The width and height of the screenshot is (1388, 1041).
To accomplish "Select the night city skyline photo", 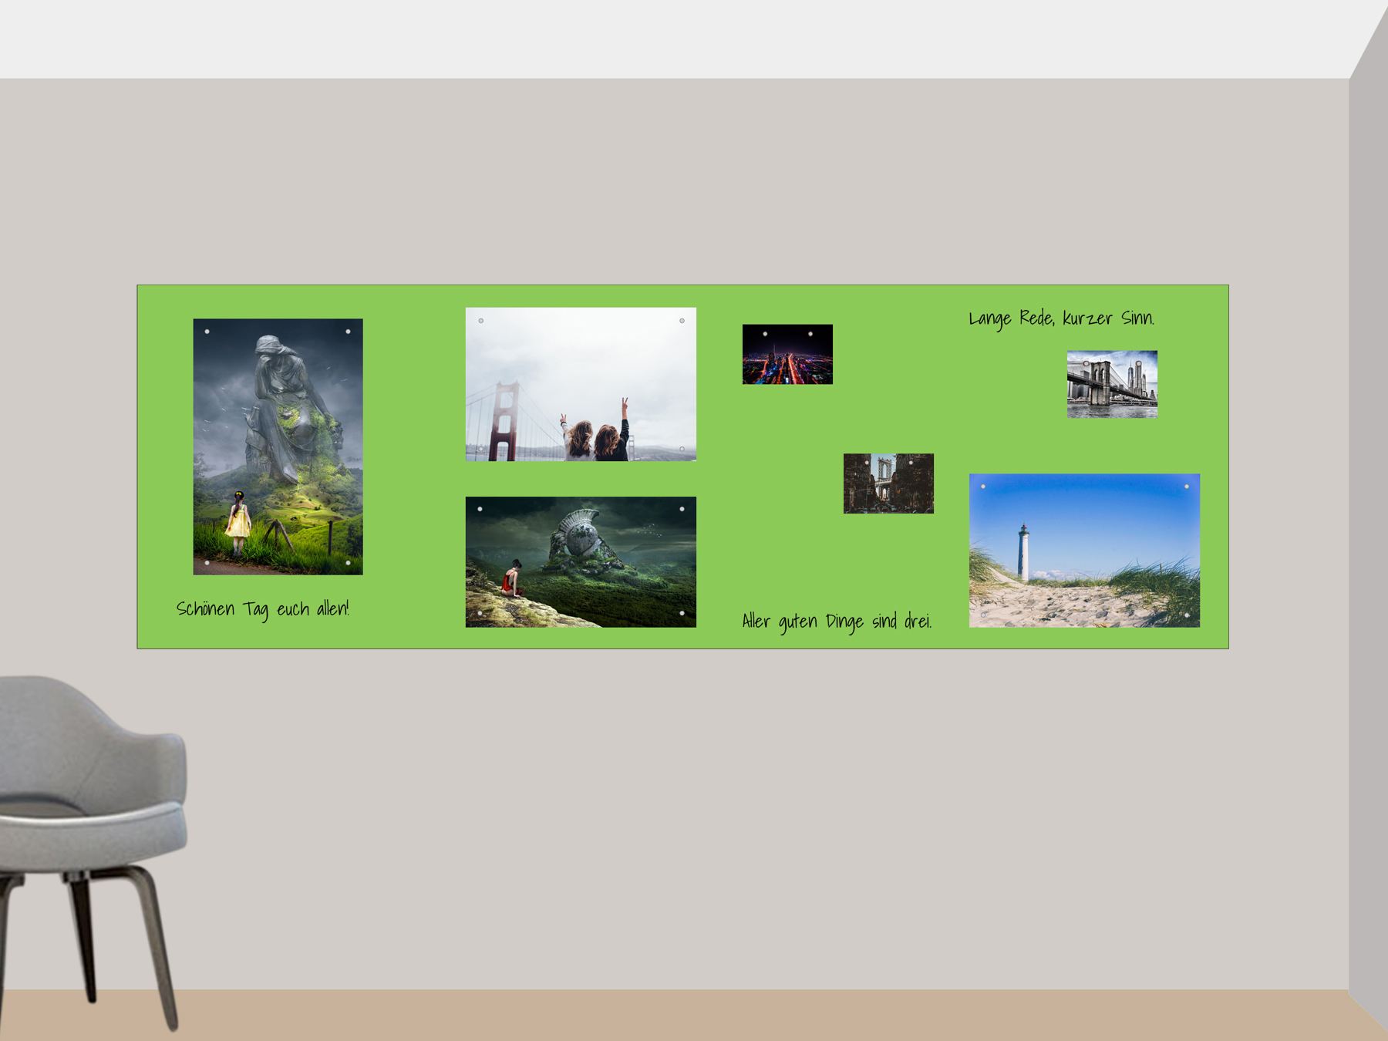I will (787, 355).
